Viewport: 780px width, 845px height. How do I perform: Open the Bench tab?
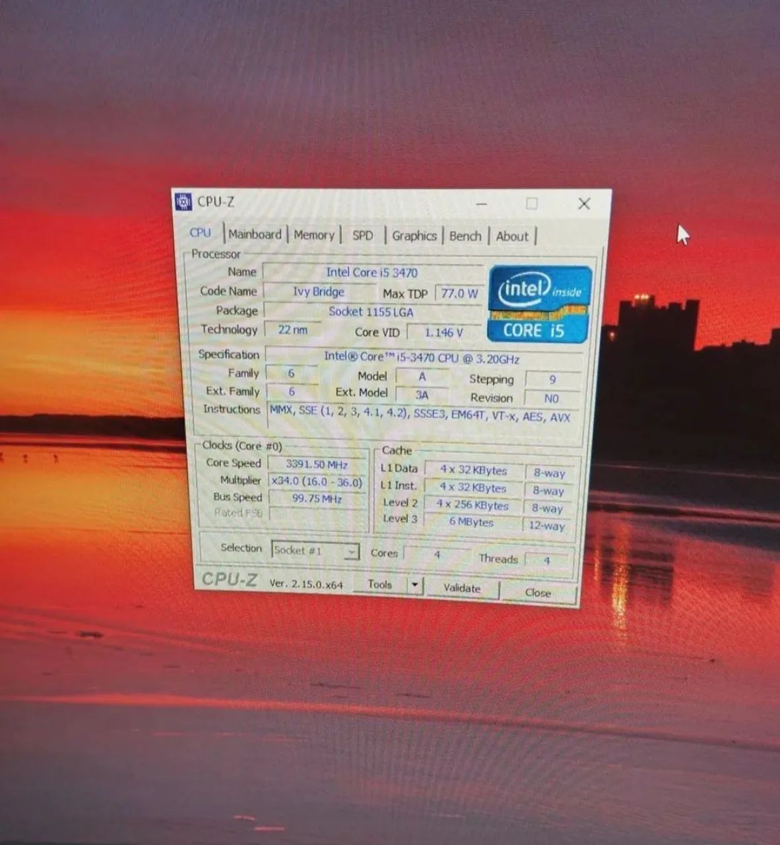pos(465,236)
